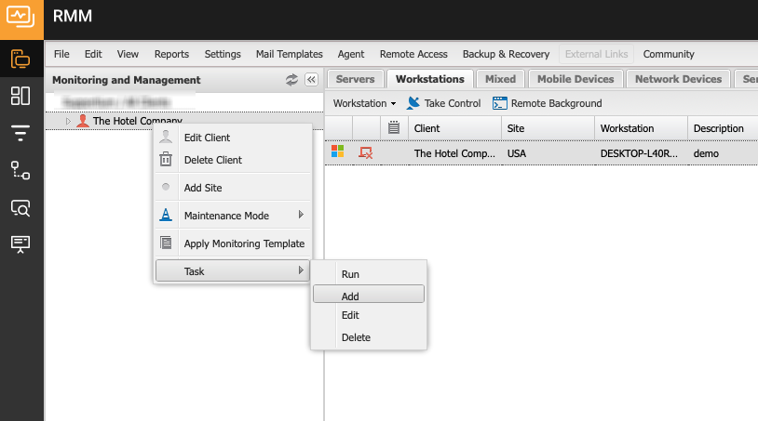Open the Community menu

click(x=669, y=54)
